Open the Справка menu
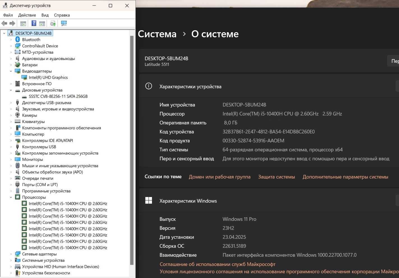This screenshot has height=278, width=399. coord(62,15)
